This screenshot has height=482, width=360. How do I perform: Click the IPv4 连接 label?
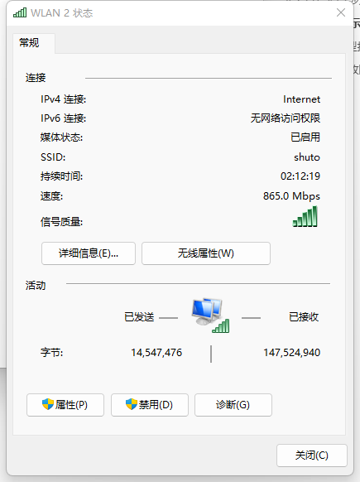point(63,99)
